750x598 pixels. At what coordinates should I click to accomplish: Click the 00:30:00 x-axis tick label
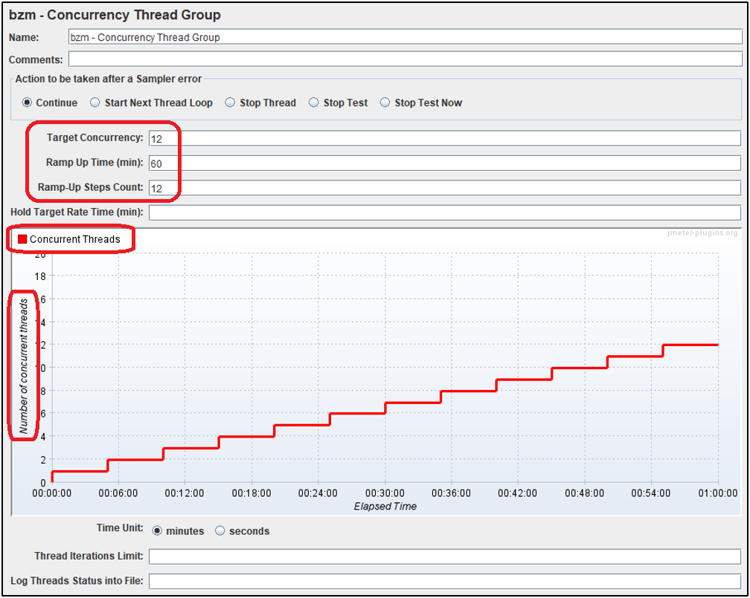coord(385,493)
